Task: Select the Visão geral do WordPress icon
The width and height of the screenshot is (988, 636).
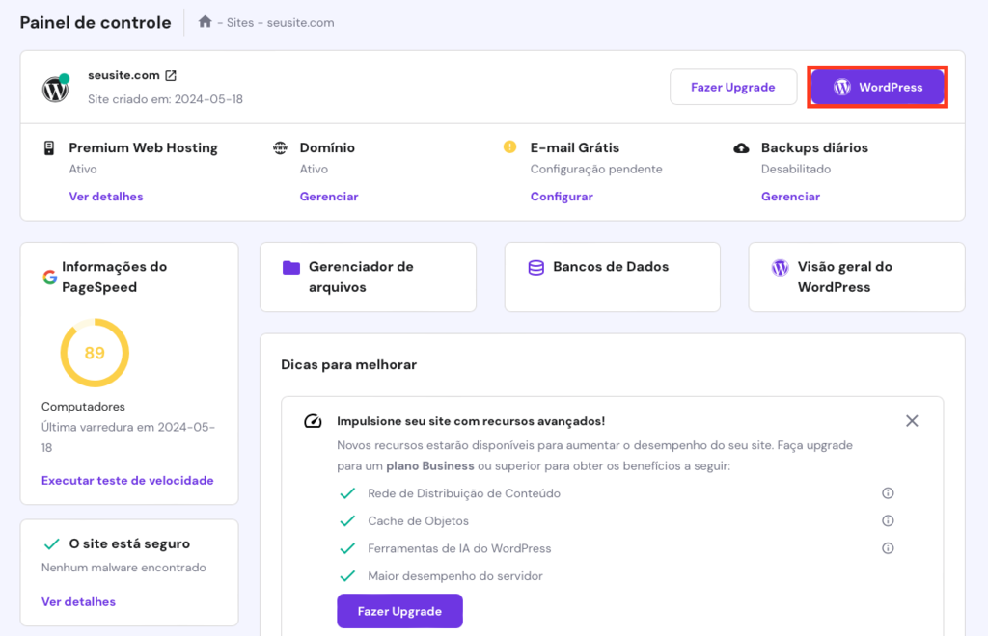Action: 780,267
